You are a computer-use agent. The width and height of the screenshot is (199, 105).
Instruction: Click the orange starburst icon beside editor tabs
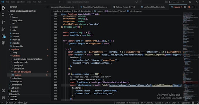coord(189,7)
